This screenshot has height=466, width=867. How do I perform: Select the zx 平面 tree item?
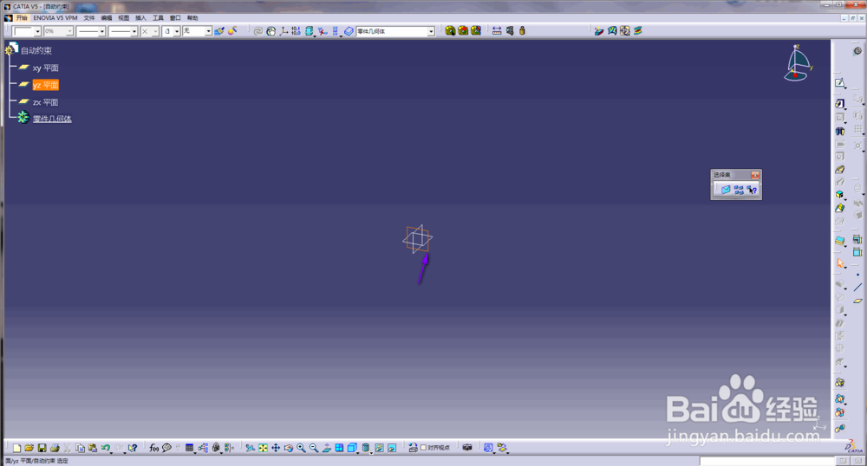pos(45,102)
